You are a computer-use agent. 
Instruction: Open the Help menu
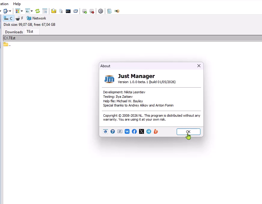(x=17, y=4)
